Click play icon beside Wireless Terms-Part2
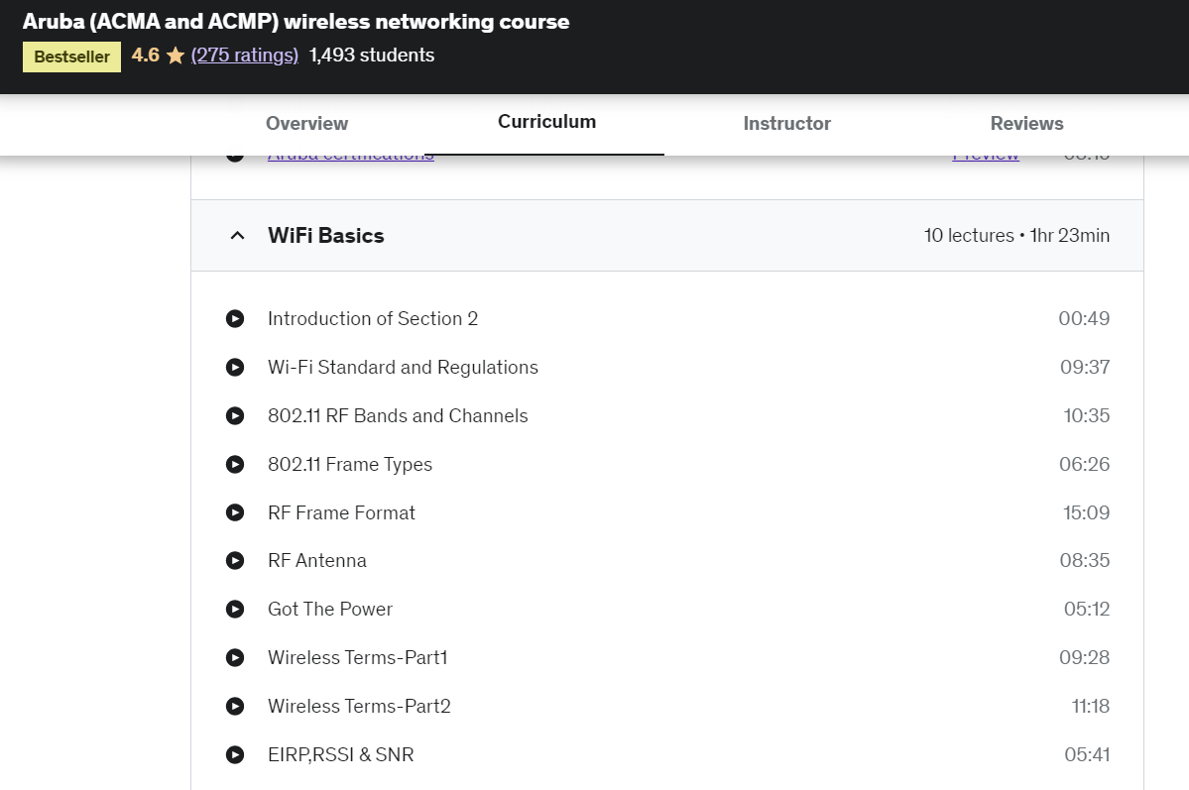 pos(235,706)
